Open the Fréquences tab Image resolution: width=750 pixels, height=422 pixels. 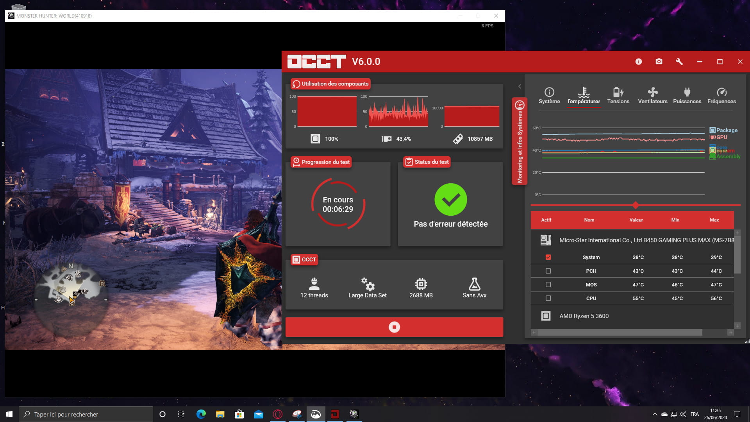pyautogui.click(x=721, y=96)
